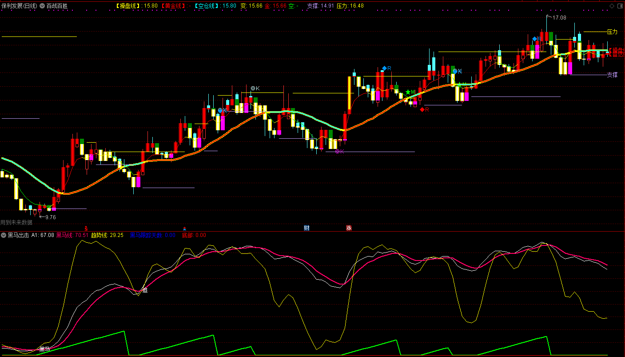Image resolution: width=625 pixels, height=357 pixels.
Task: Click the small blue-red arrow marker on the timeline
Action: [184, 229]
